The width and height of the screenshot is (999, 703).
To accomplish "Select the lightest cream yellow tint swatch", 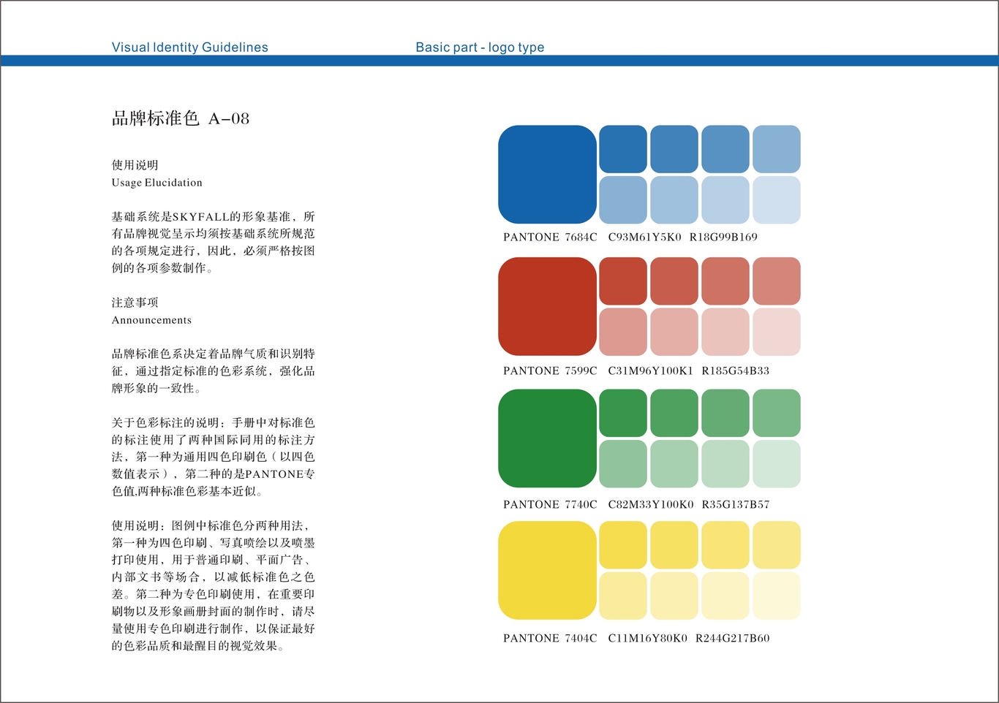I will [x=777, y=596].
